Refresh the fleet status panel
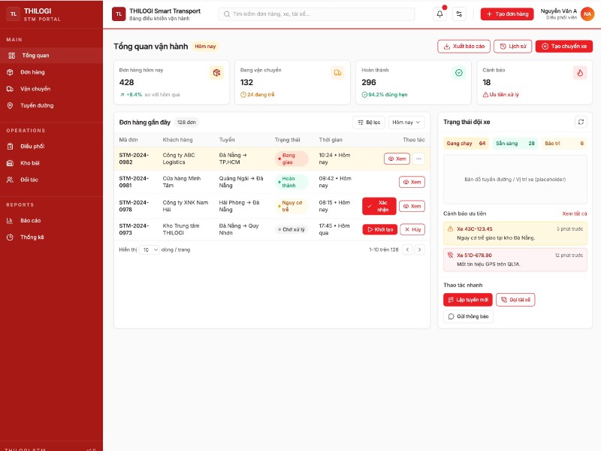The image size is (601, 451). (x=581, y=122)
